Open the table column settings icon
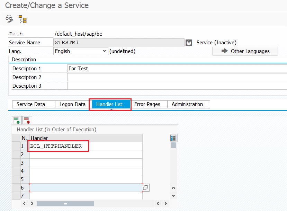287x211 pixels. 173,138
